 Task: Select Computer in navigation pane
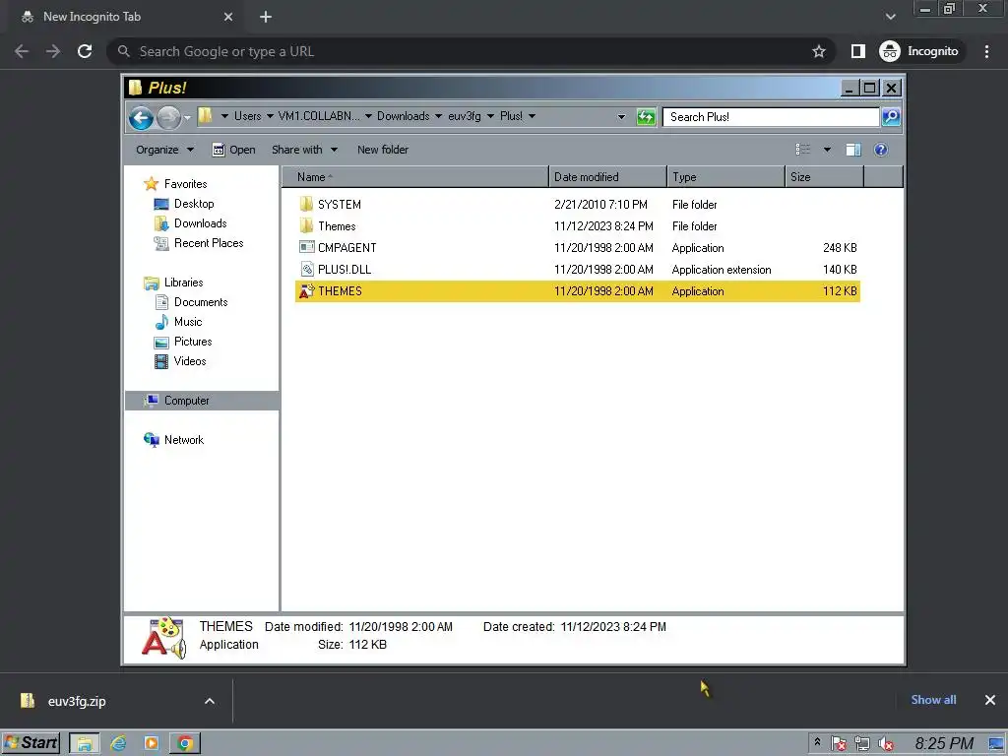(x=202, y=401)
